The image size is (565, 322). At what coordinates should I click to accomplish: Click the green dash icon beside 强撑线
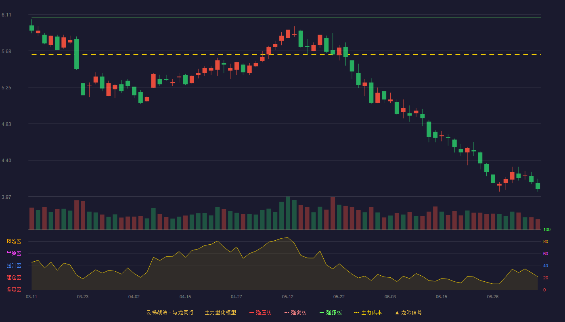pyautogui.click(x=322, y=312)
